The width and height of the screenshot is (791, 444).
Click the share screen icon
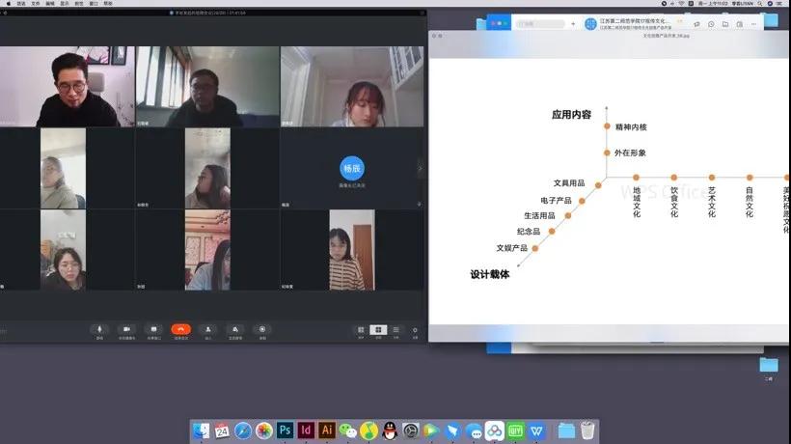pyautogui.click(x=153, y=329)
